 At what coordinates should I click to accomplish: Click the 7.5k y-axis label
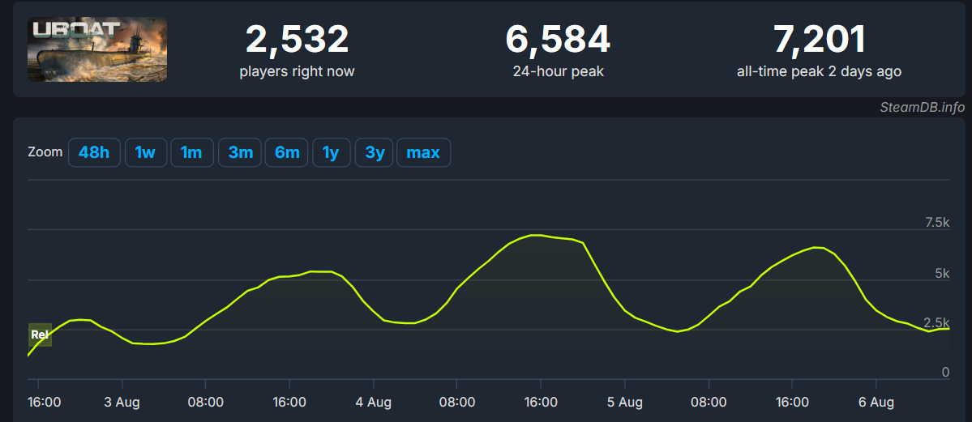pos(936,223)
